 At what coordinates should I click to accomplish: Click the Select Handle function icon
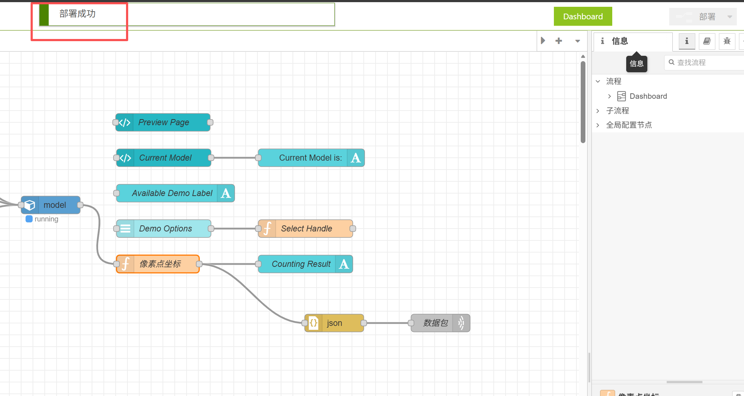pyautogui.click(x=267, y=229)
